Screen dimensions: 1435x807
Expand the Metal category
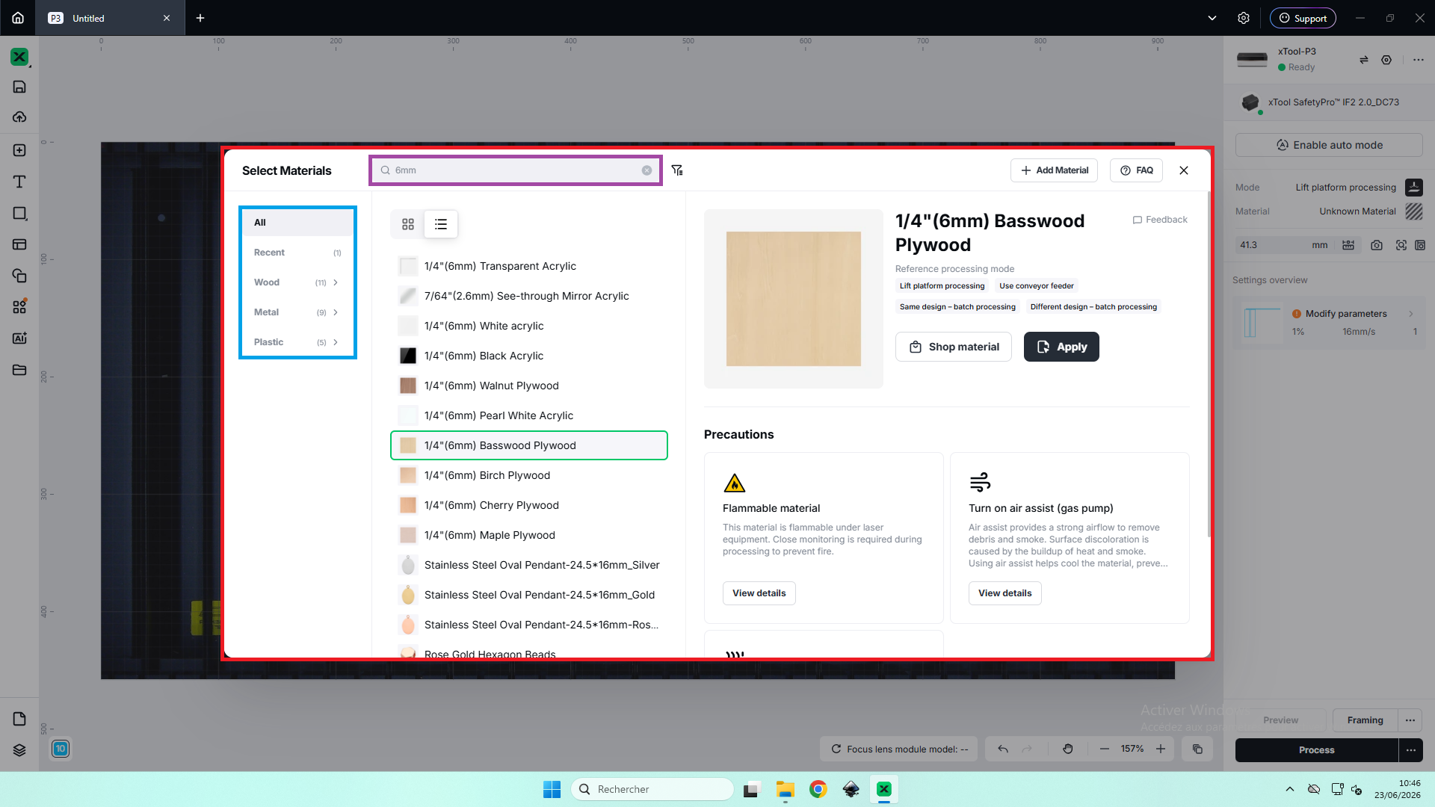coord(297,312)
